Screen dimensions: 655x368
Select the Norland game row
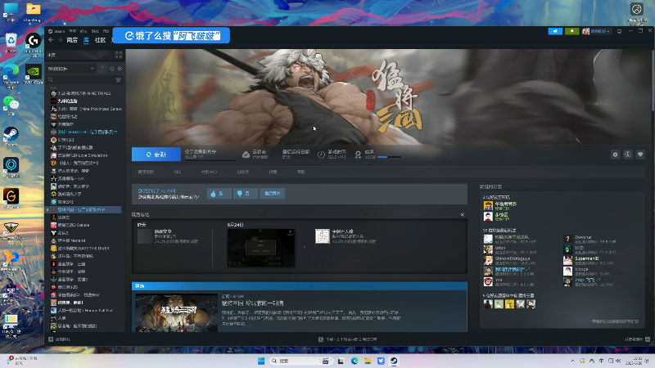(86, 240)
